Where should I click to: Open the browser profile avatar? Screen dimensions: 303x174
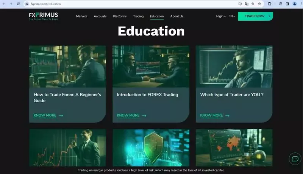pyautogui.click(x=295, y=4)
